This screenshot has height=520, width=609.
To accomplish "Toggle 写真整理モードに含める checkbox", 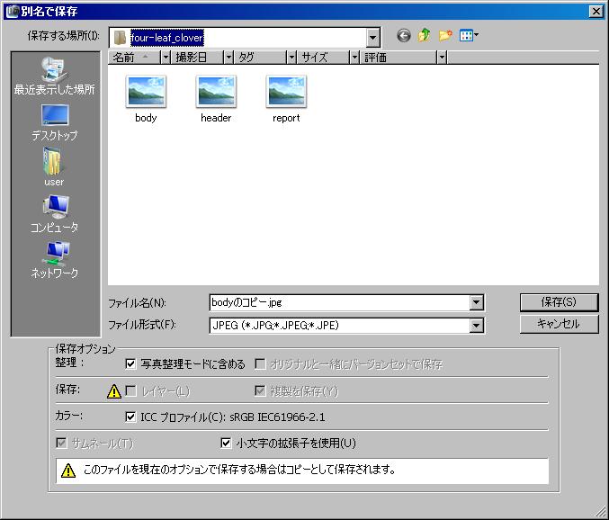I will (131, 364).
